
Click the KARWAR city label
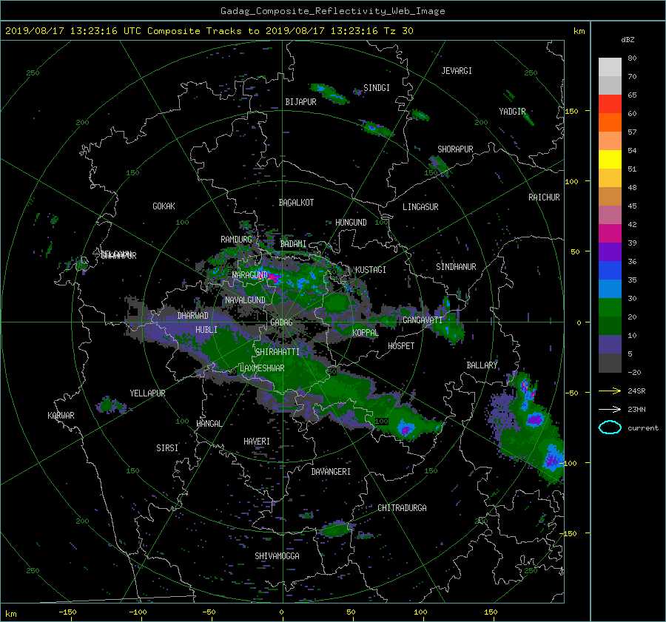coord(61,416)
